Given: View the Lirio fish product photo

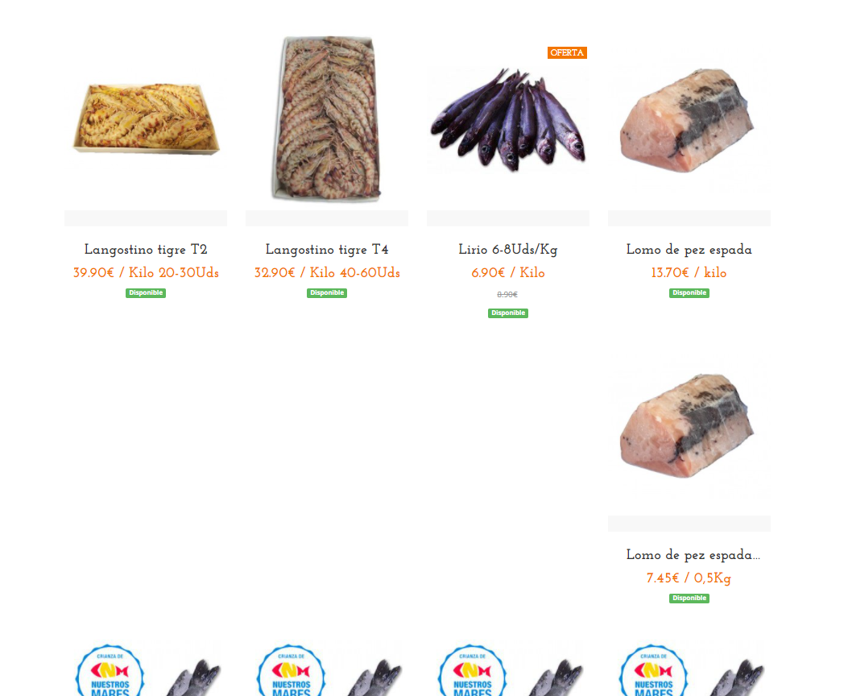Looking at the screenshot, I should coord(508,119).
